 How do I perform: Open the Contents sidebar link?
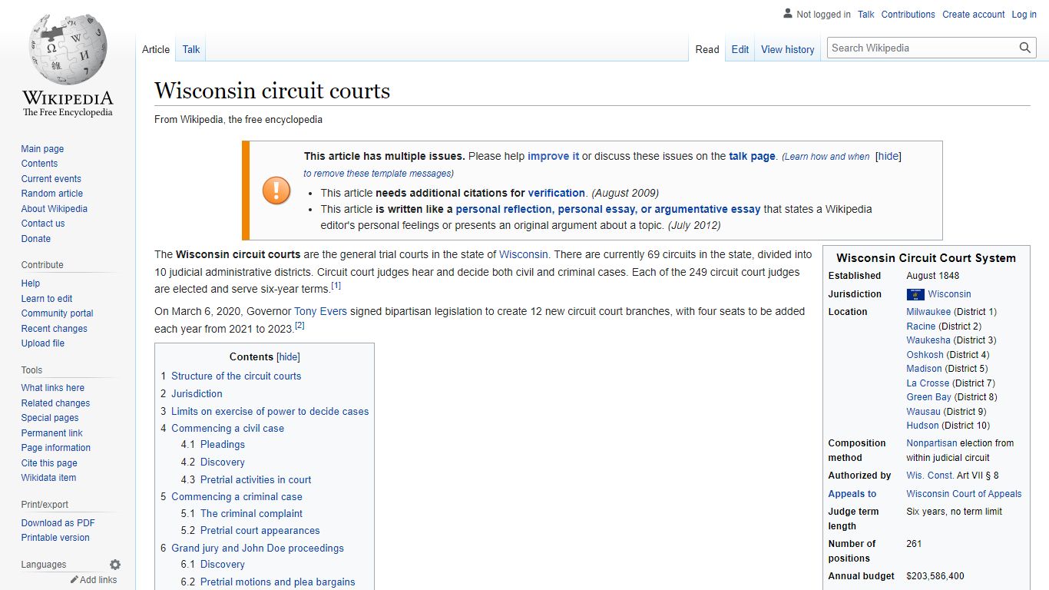click(x=39, y=164)
